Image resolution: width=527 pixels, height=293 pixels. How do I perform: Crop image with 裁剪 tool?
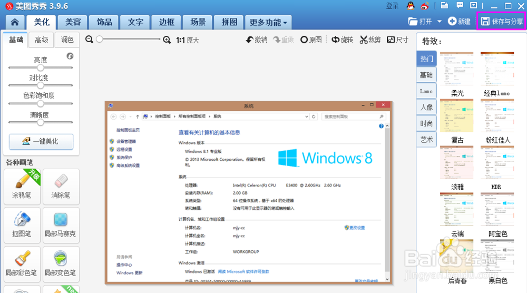(370, 40)
